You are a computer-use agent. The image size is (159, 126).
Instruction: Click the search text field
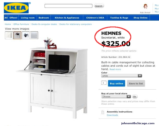coord(68,6)
